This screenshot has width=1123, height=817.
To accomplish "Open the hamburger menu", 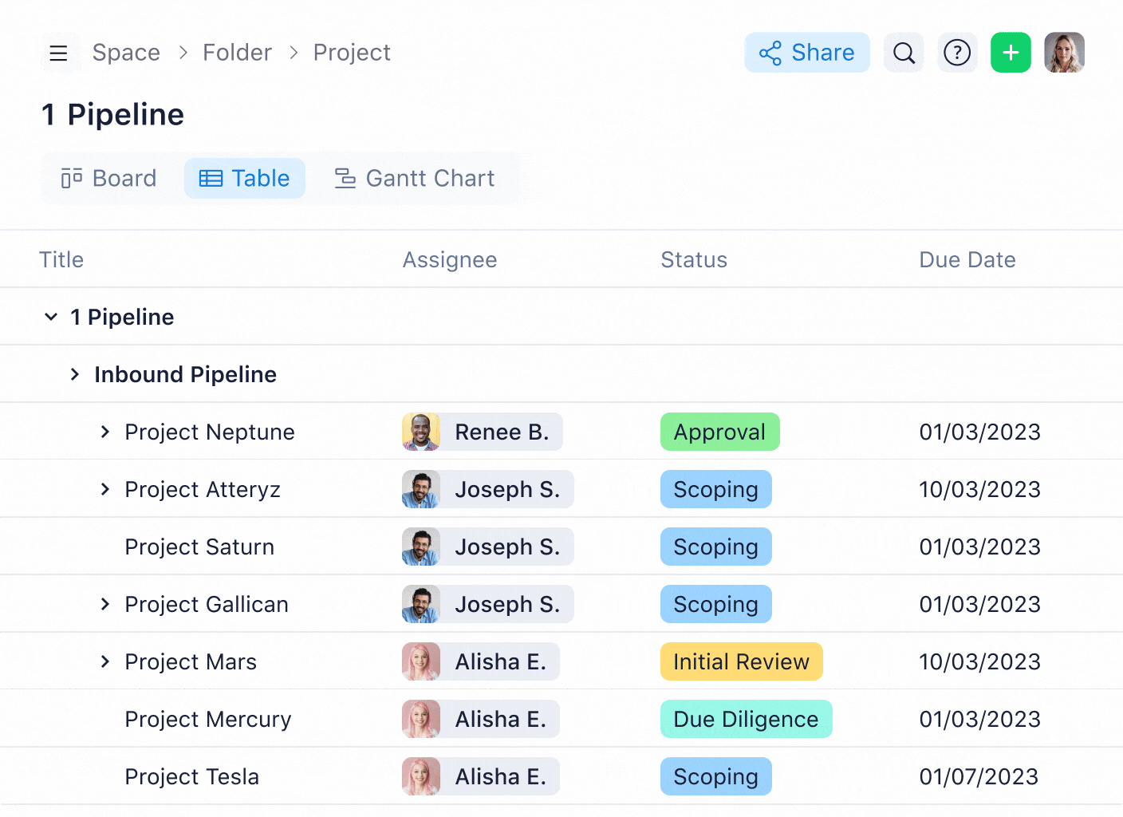I will (x=58, y=53).
